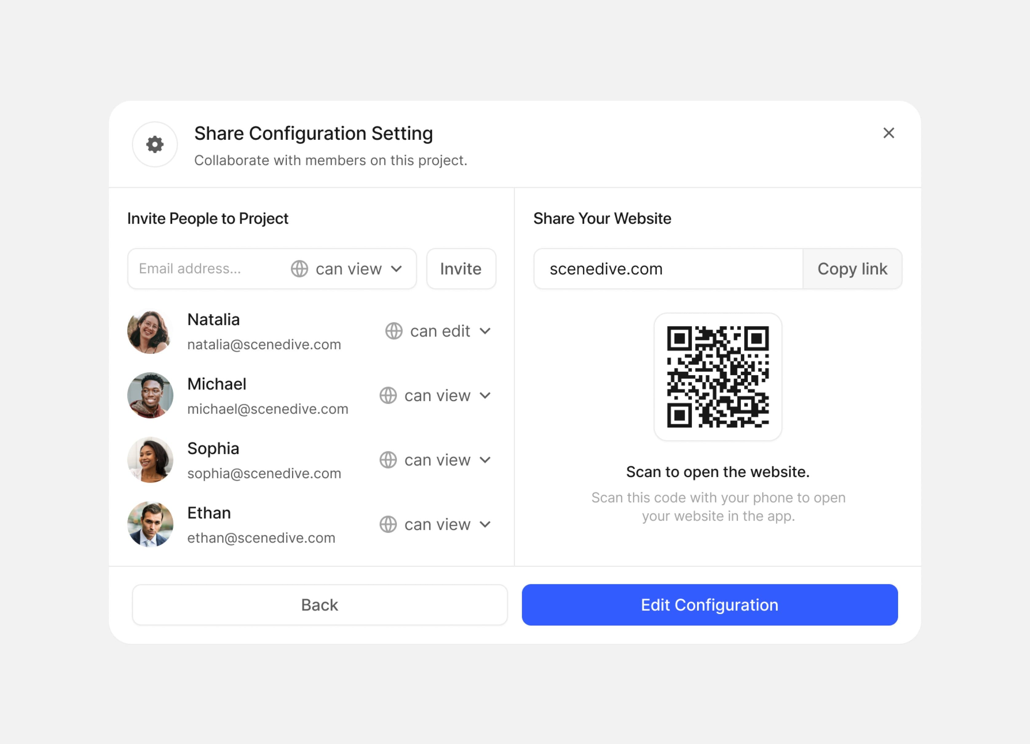Open Natalia's can edit permission dropdown
This screenshot has width=1030, height=744.
pos(438,331)
